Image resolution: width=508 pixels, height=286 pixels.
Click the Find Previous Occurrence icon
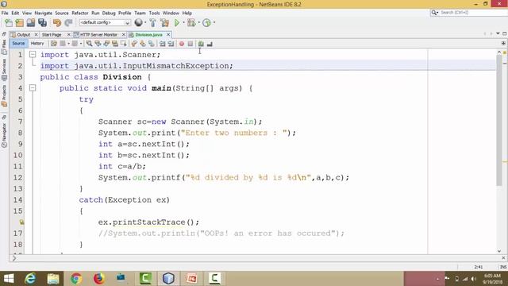click(x=98, y=44)
